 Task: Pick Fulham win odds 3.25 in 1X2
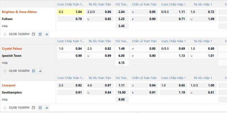(122, 19)
